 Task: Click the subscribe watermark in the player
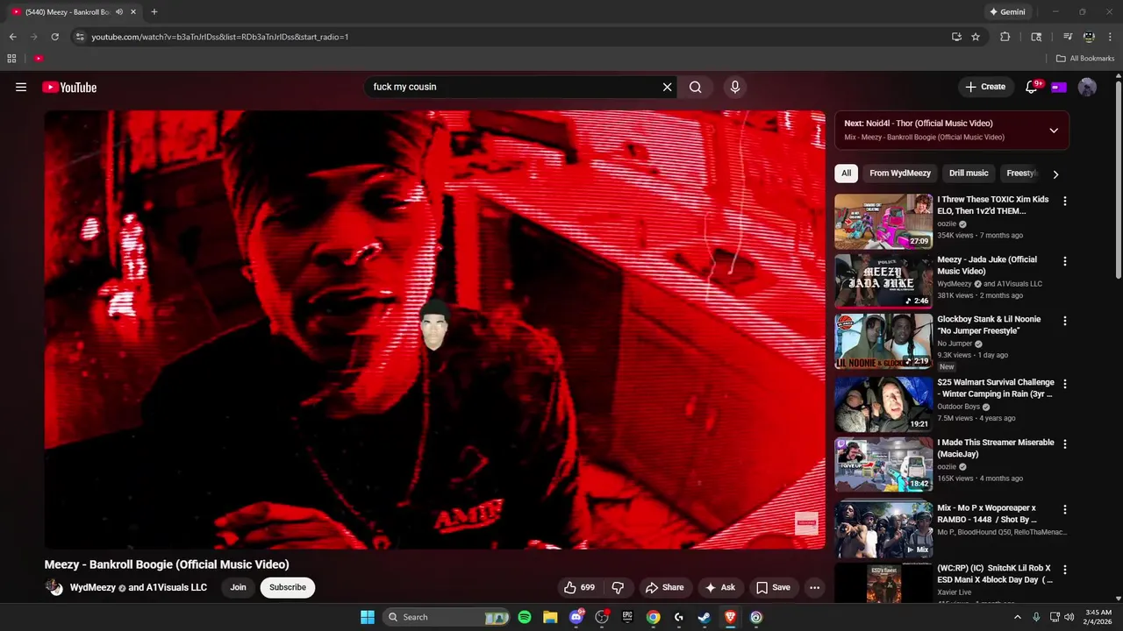tap(806, 523)
